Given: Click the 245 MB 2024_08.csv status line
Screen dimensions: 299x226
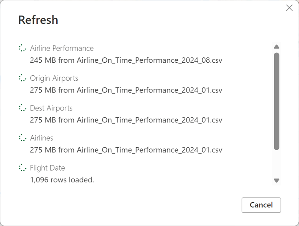Looking at the screenshot, I should 126,60.
